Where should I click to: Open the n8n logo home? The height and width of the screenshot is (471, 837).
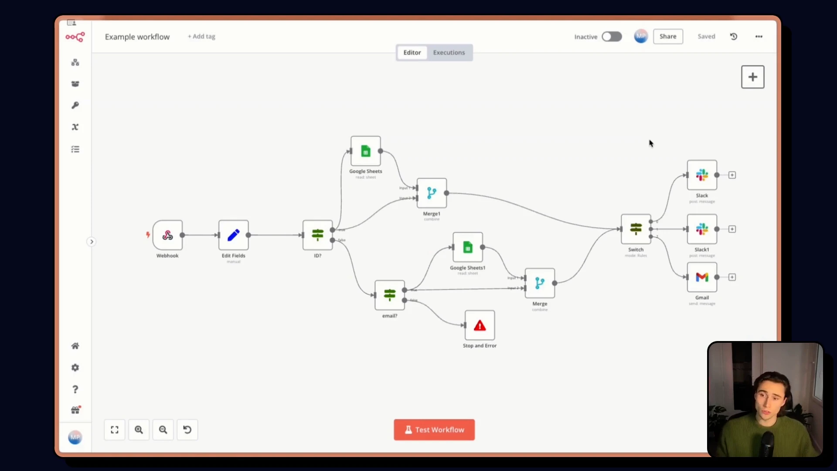[x=75, y=37]
